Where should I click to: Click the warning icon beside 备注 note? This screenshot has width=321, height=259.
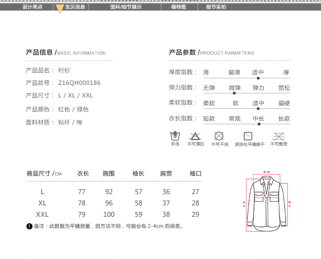pyautogui.click(x=29, y=226)
